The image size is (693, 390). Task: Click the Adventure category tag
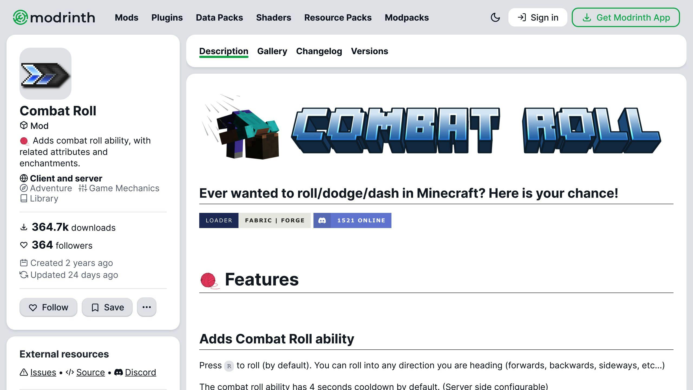click(x=46, y=188)
